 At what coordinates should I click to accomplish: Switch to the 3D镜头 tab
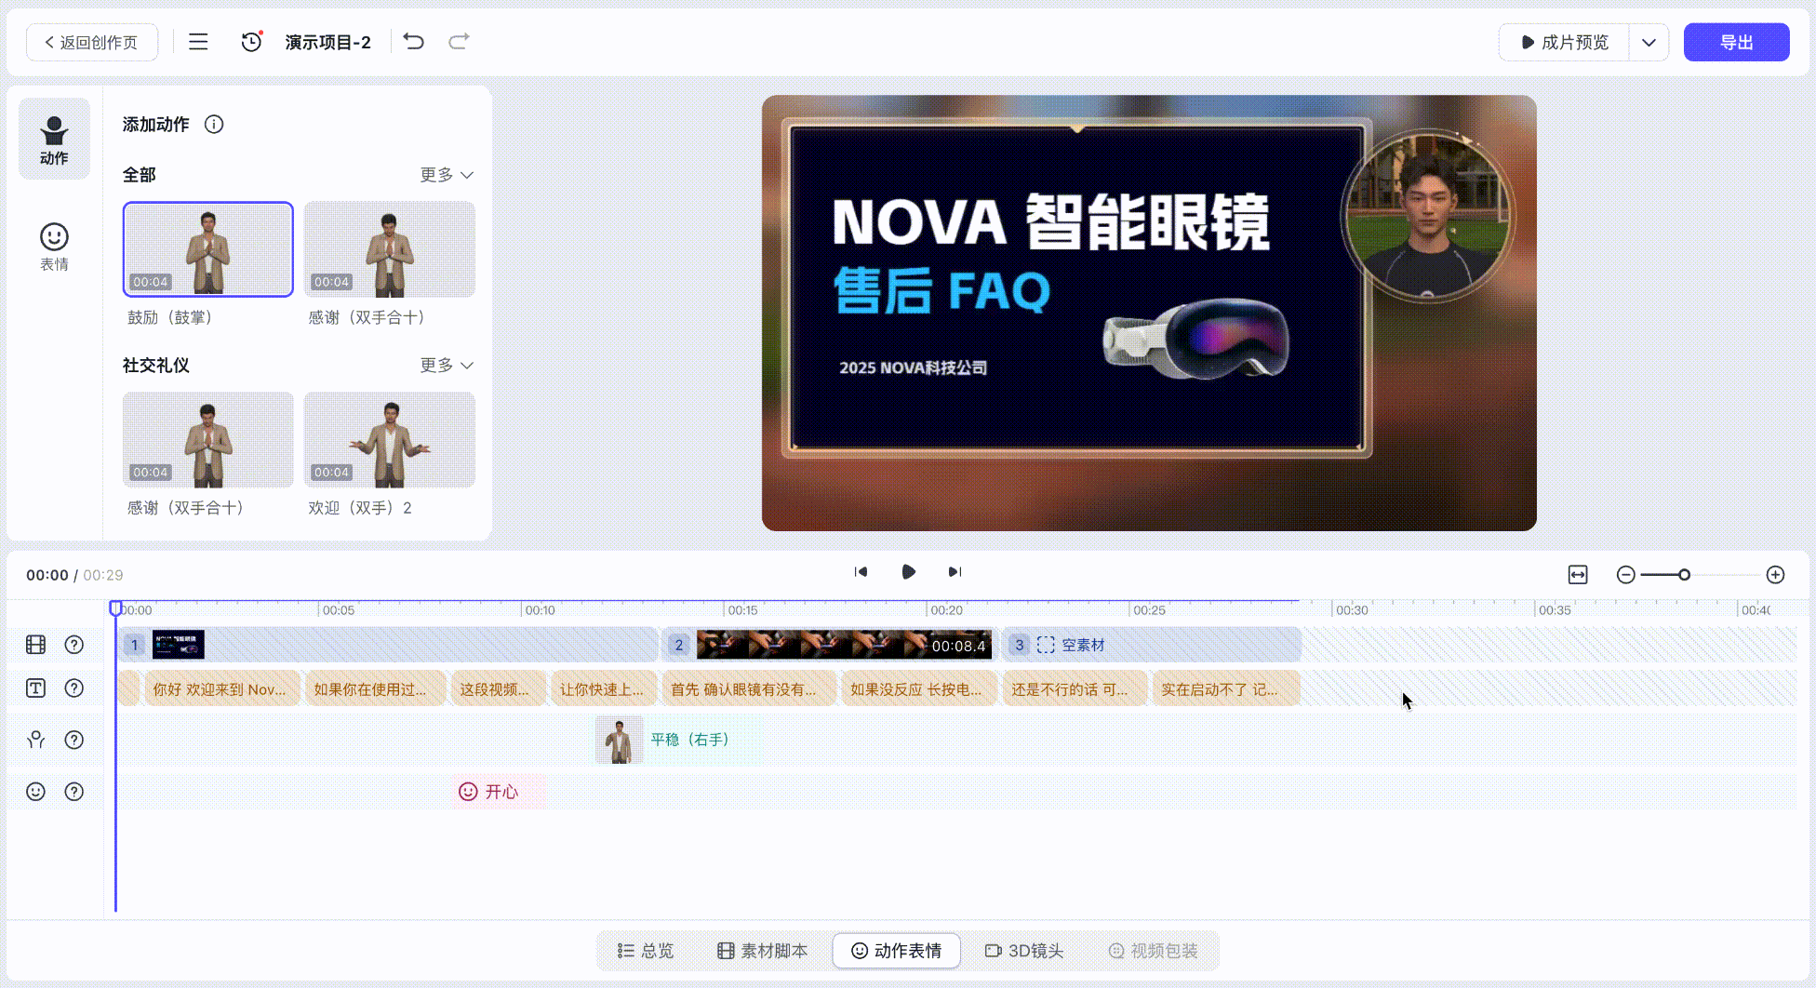1024,951
